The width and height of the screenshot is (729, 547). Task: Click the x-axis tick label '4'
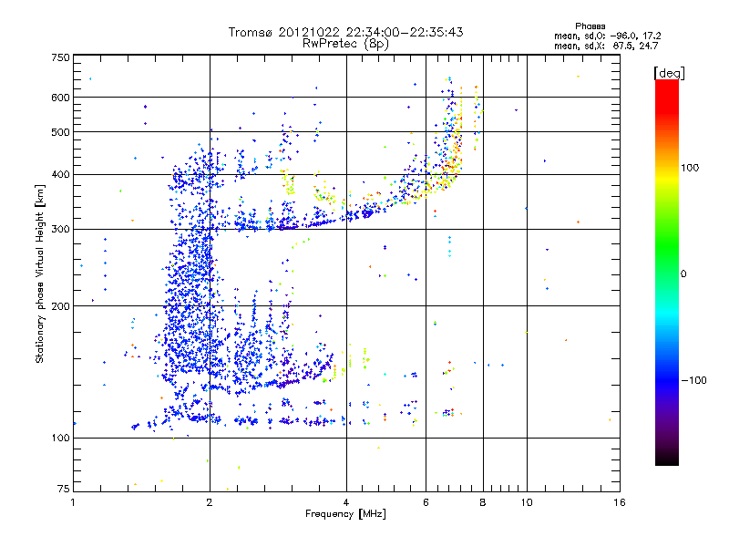coord(346,502)
